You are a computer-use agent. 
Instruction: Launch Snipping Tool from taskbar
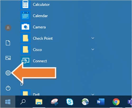54,102
